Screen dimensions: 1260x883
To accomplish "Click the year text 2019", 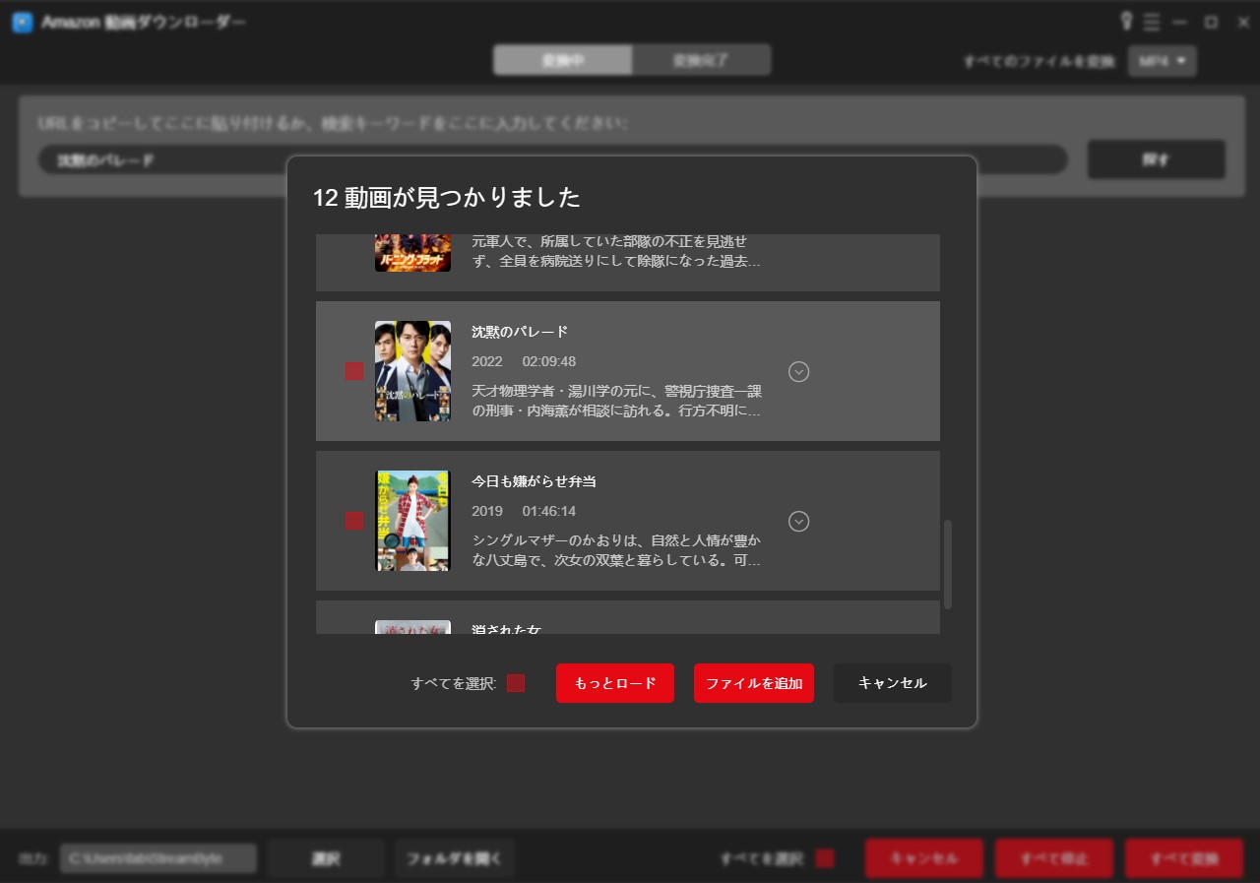I will (x=487, y=511).
